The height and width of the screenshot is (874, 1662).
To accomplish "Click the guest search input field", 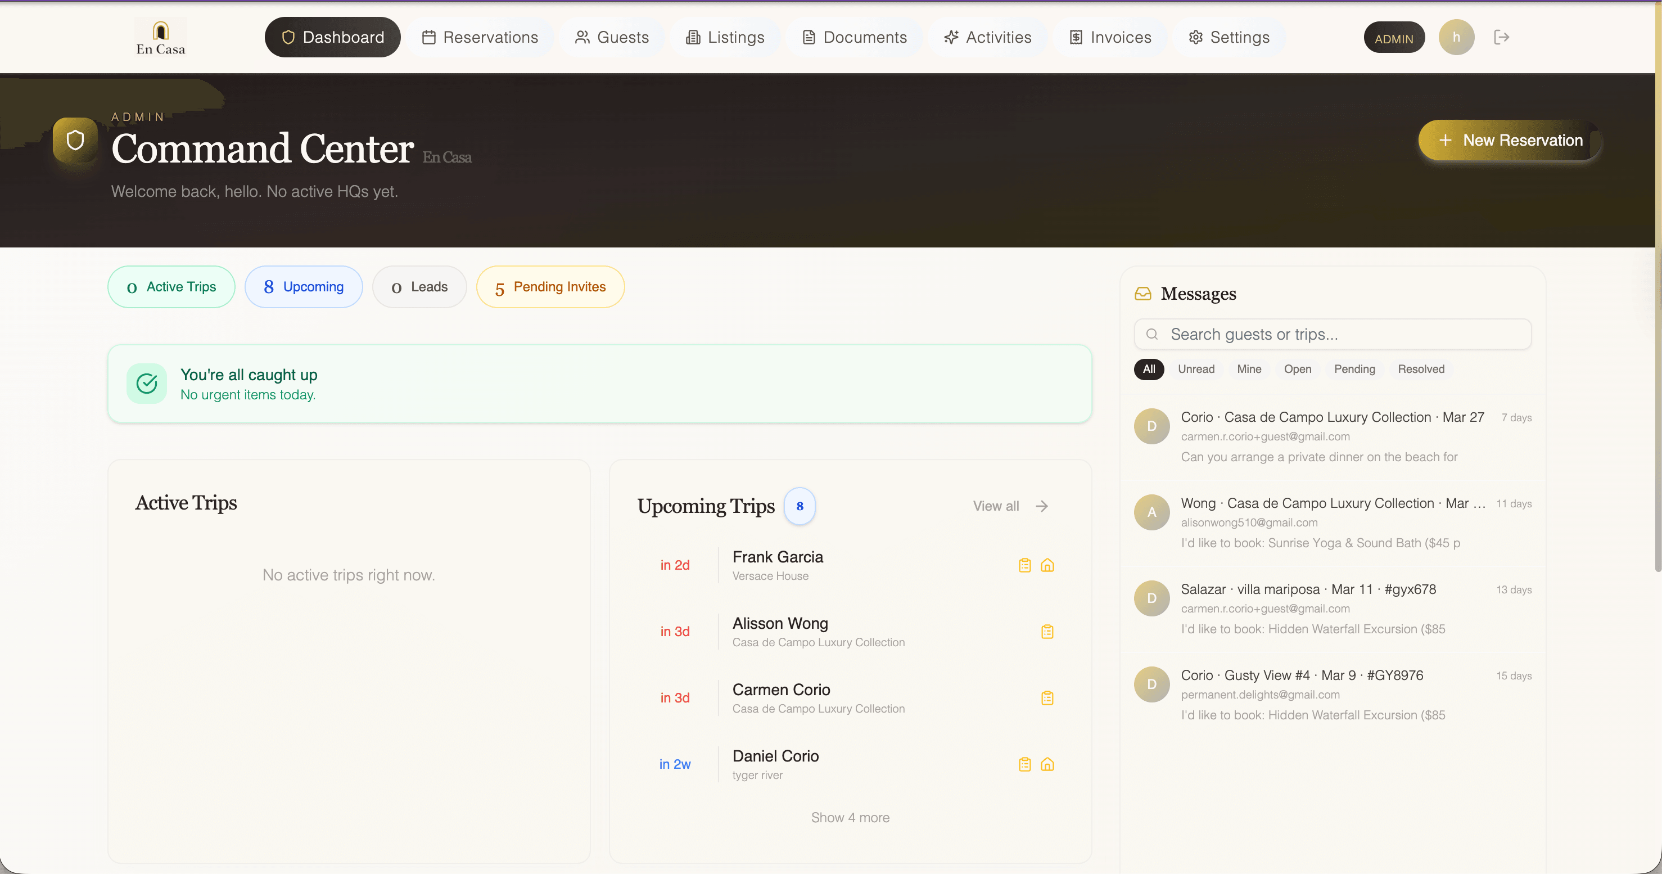I will (x=1333, y=334).
